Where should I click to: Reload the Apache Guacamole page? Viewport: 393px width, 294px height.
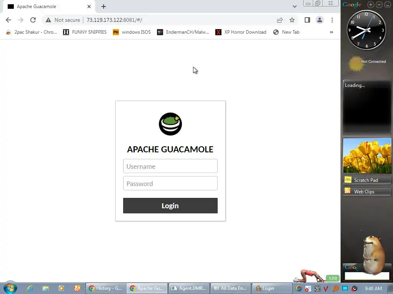(33, 20)
